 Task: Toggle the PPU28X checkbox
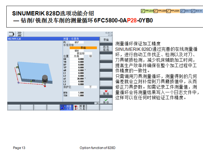click(x=168, y=11)
